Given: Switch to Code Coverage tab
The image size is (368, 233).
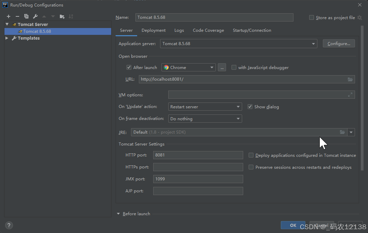Looking at the screenshot, I should 208,30.
